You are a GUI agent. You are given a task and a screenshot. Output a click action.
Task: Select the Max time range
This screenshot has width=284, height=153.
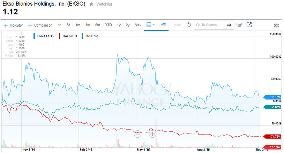[138, 25]
